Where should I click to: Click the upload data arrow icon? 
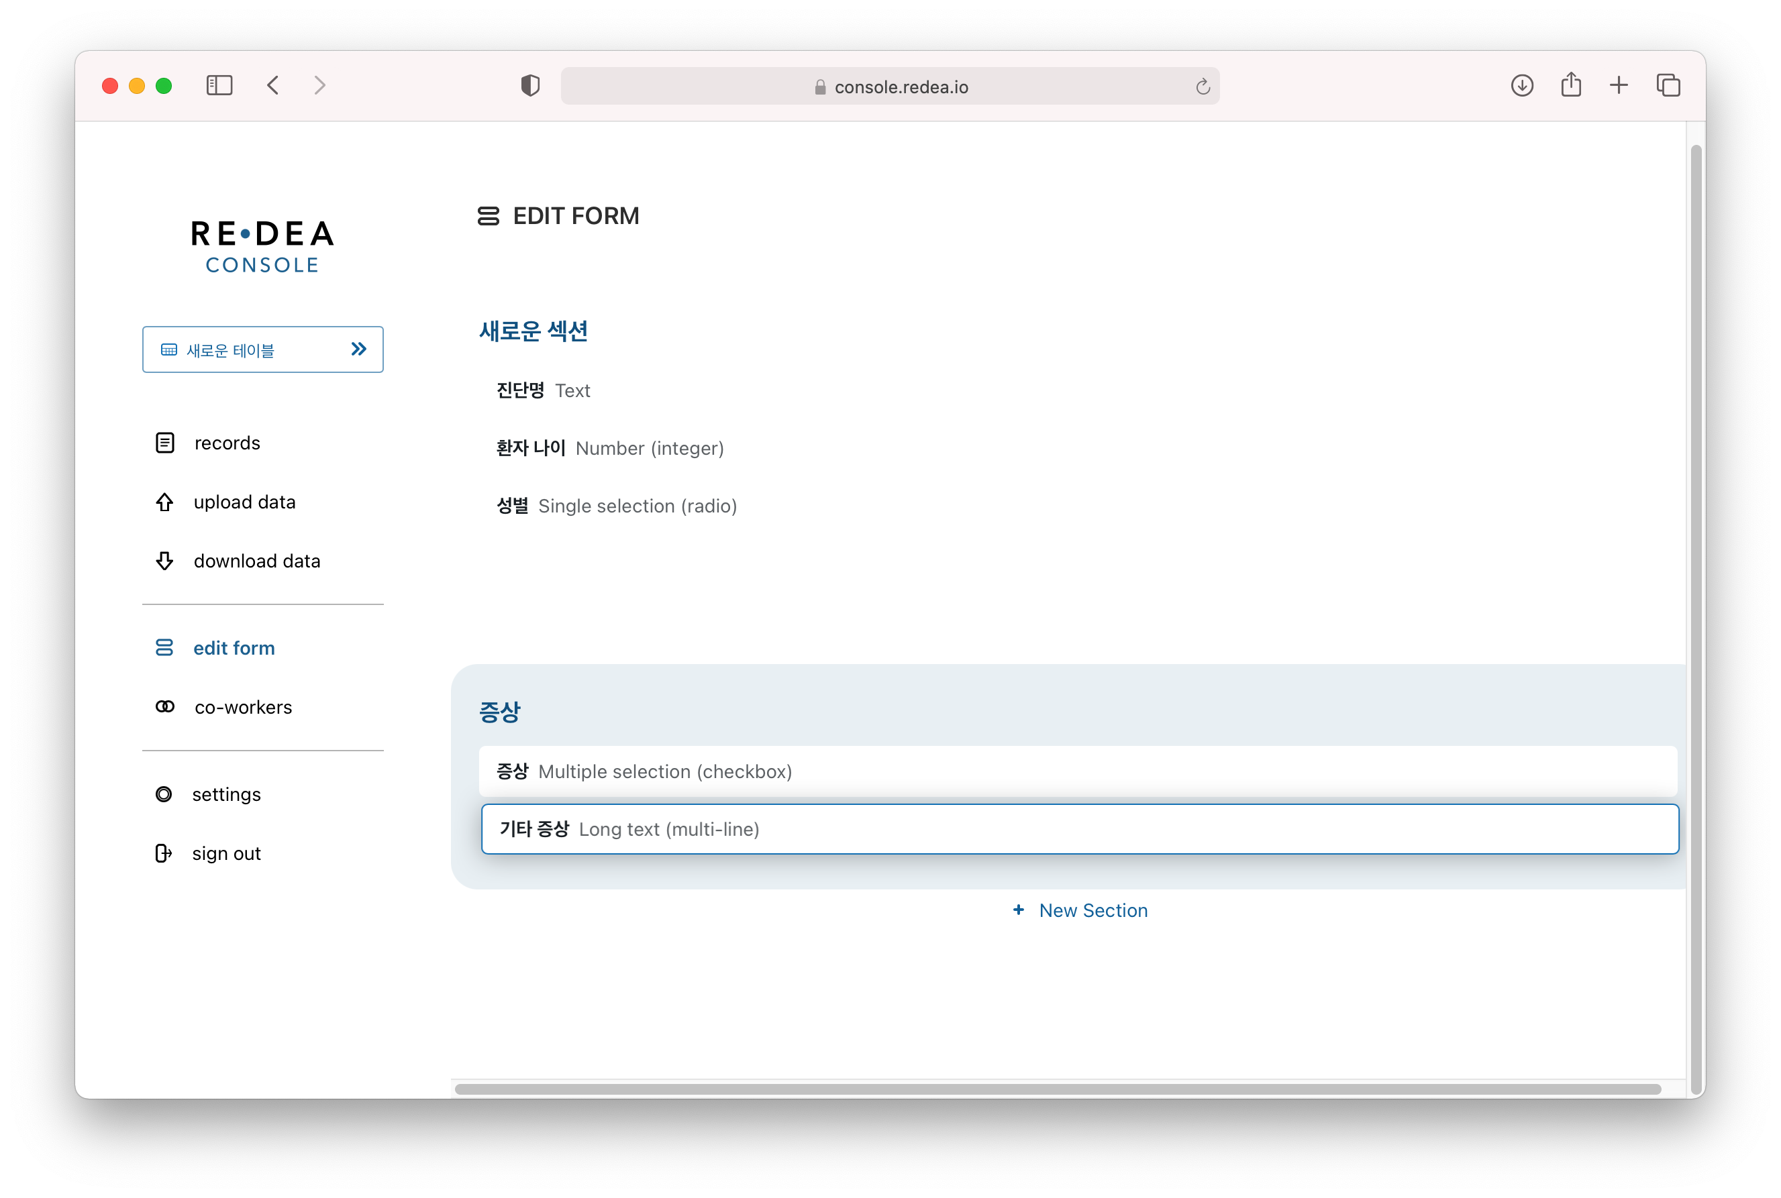(164, 502)
